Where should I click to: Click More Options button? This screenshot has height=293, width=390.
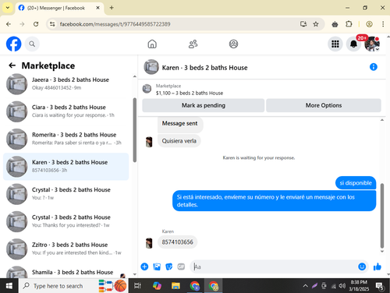[324, 105]
